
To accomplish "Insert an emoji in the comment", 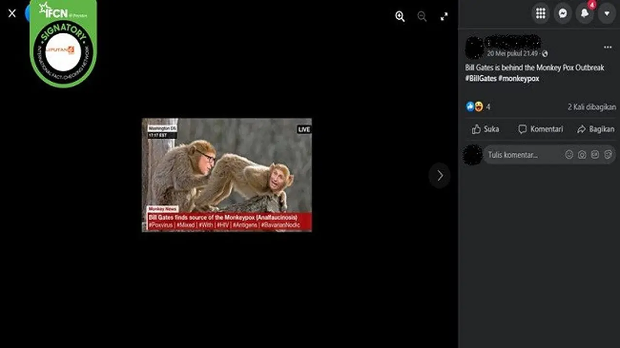I will pyautogui.click(x=569, y=155).
